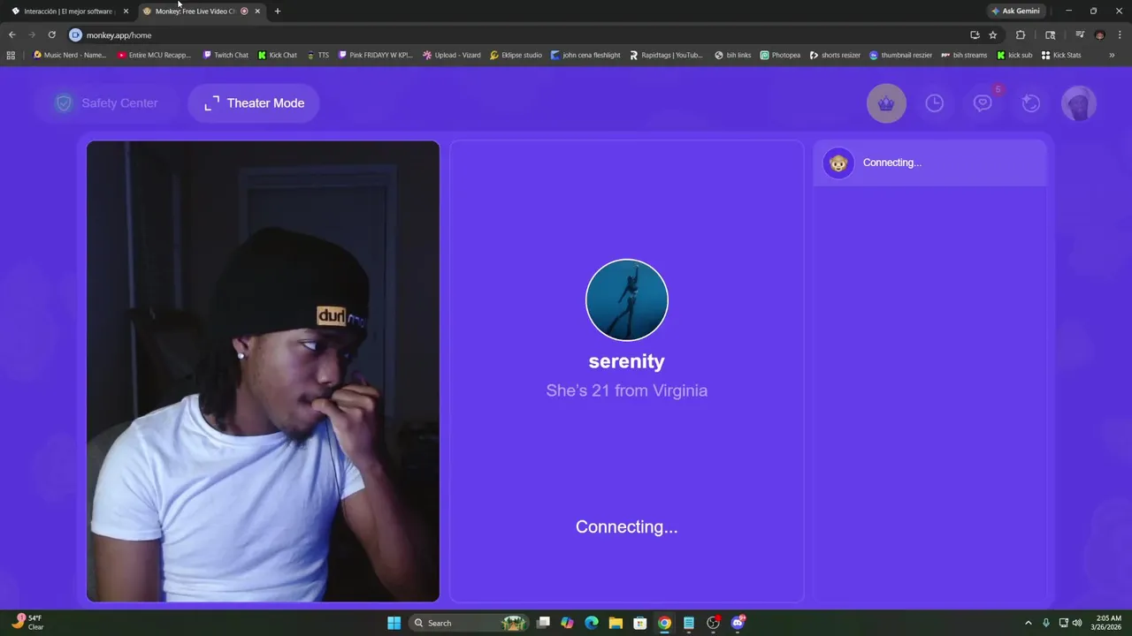This screenshot has height=636, width=1132.
Task: Click serenity's diver profile picture
Action: (626, 299)
